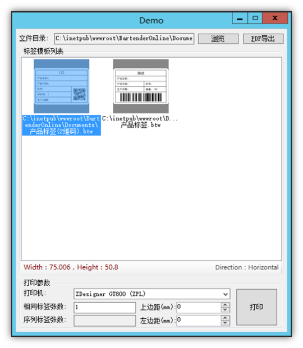The height and width of the screenshot is (348, 303).
Task: Click the disabled 序列标签张数 field
Action: coord(105,321)
